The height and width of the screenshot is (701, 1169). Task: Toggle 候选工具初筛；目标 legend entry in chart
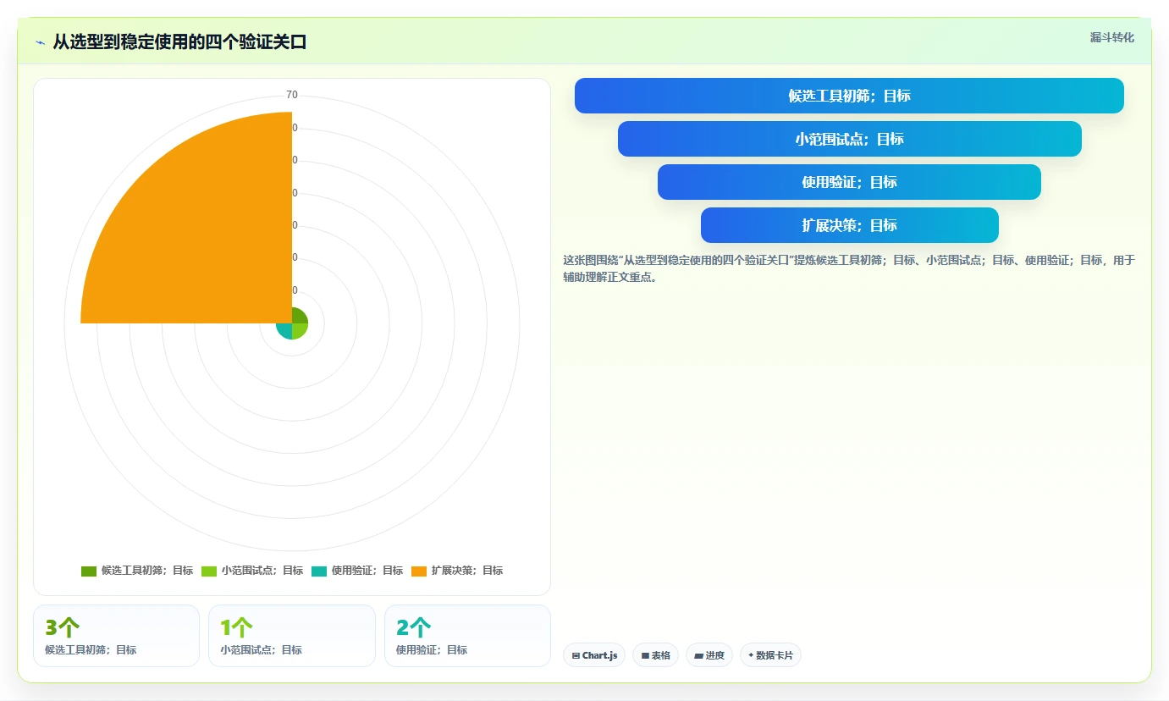click(x=137, y=571)
